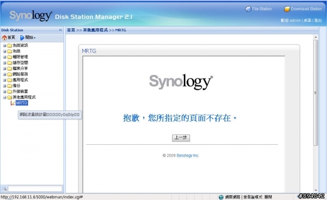Select the 檔案分享 folder icon
Viewport: 327px width, 200px height.
pos(10,69)
